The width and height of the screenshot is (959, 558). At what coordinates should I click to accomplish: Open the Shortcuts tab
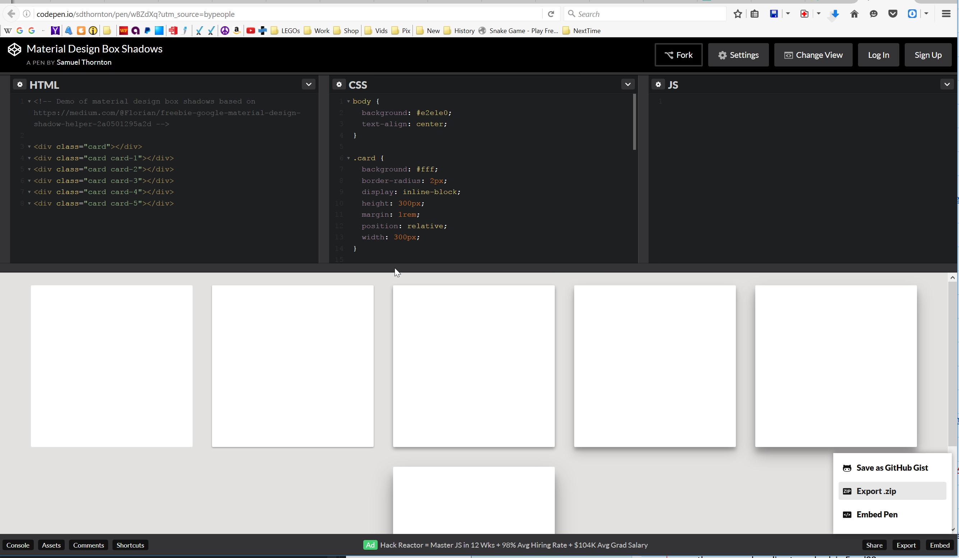click(x=130, y=545)
